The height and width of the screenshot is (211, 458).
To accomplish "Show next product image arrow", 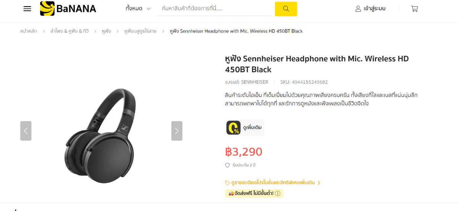I will tap(177, 131).
